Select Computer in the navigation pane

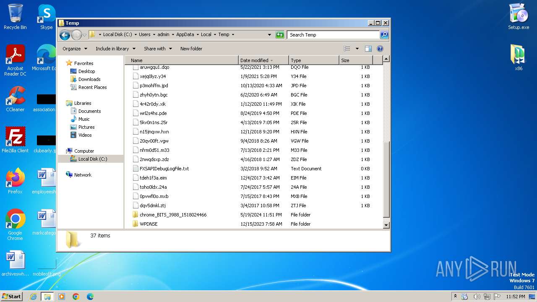84,151
